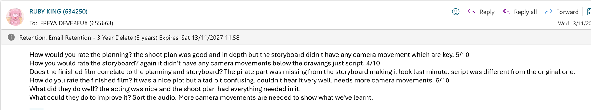Click the blue Forward arrow icon
Screen dimensions: 591x110
[x=548, y=12]
